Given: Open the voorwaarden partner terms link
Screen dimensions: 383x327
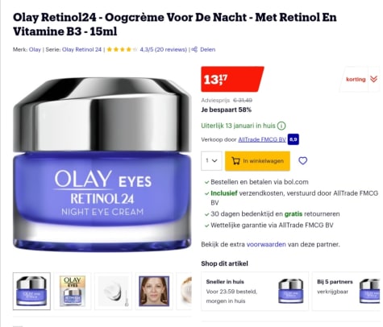Looking at the screenshot, I should point(266,244).
